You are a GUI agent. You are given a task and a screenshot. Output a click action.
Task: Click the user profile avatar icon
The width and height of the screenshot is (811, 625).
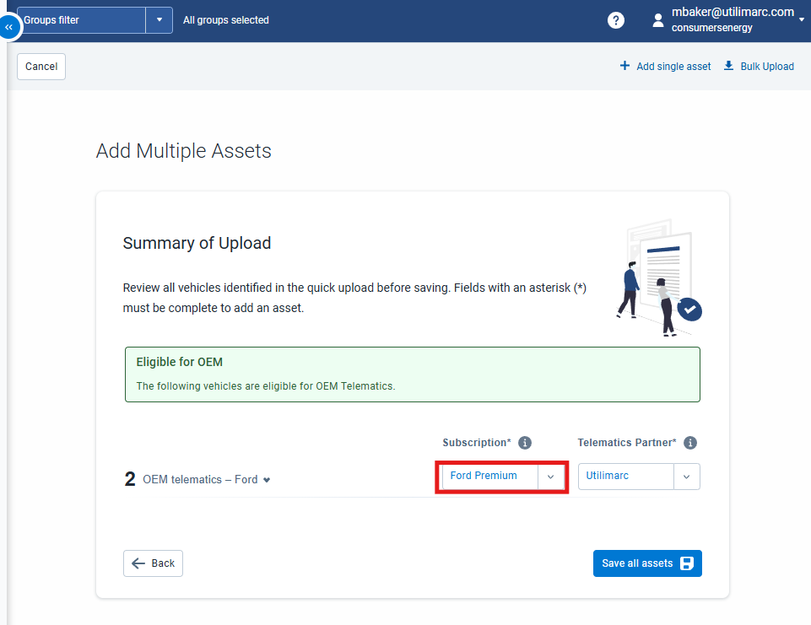pos(658,20)
